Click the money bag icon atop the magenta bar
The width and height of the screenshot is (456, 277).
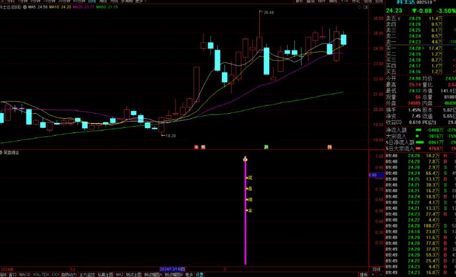245,159
